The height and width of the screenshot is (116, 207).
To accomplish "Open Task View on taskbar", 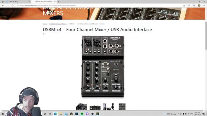I will click(x=50, y=114).
